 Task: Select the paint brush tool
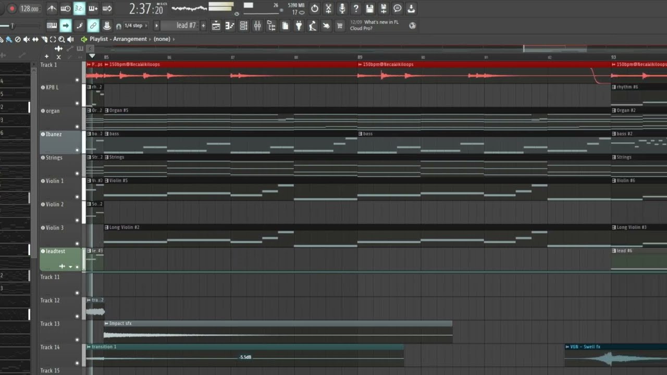pos(9,39)
